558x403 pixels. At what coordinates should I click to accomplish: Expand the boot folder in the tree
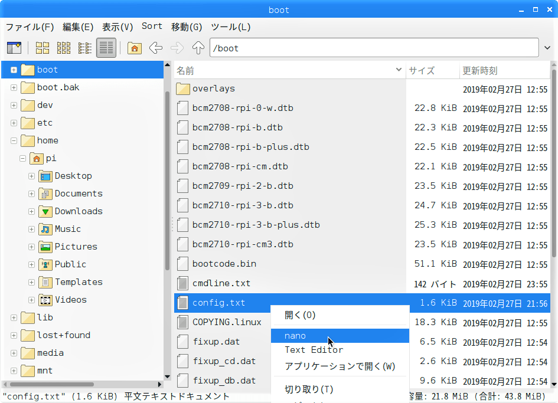click(x=14, y=70)
